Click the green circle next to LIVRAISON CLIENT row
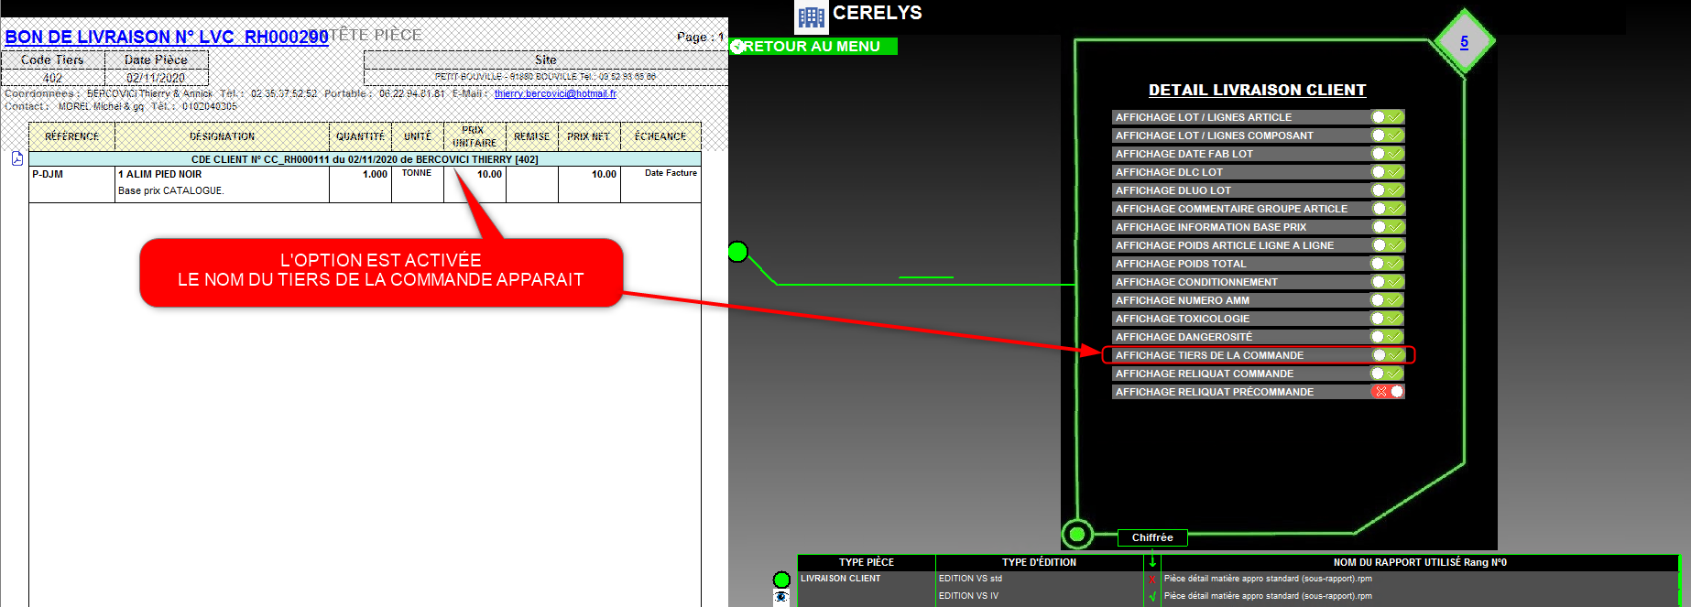This screenshot has height=607, width=1691. 781,580
